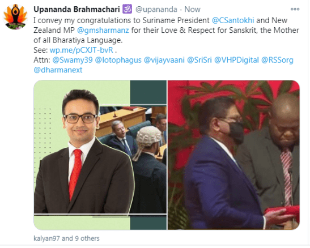The height and width of the screenshot is (248, 310).
Task: Open the @RSSorg mention
Action: coord(277,60)
